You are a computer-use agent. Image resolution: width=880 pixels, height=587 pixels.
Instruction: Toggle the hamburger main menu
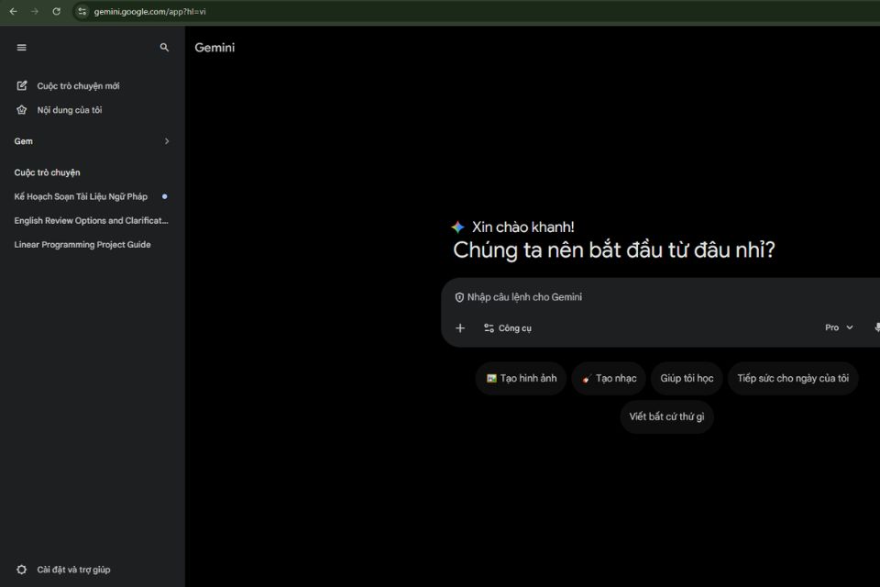coord(22,48)
